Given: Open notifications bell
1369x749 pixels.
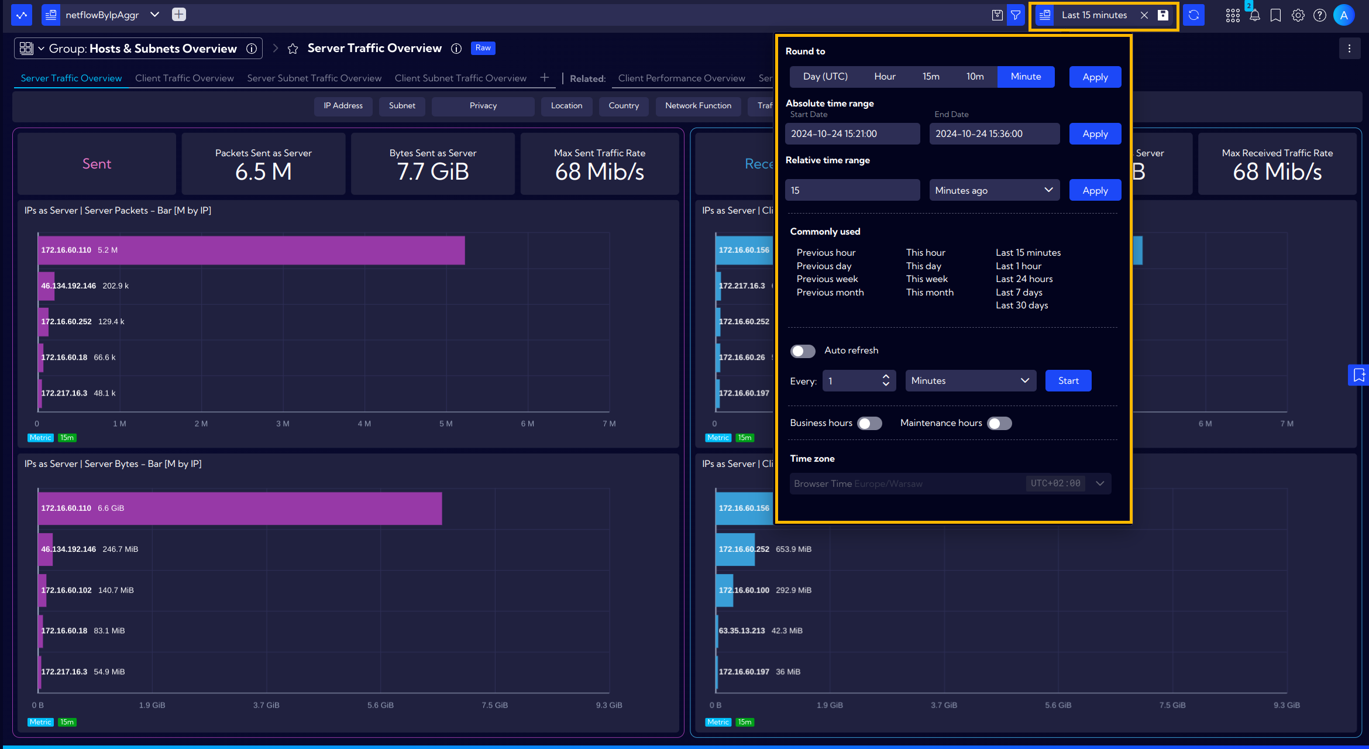Looking at the screenshot, I should click(x=1254, y=15).
